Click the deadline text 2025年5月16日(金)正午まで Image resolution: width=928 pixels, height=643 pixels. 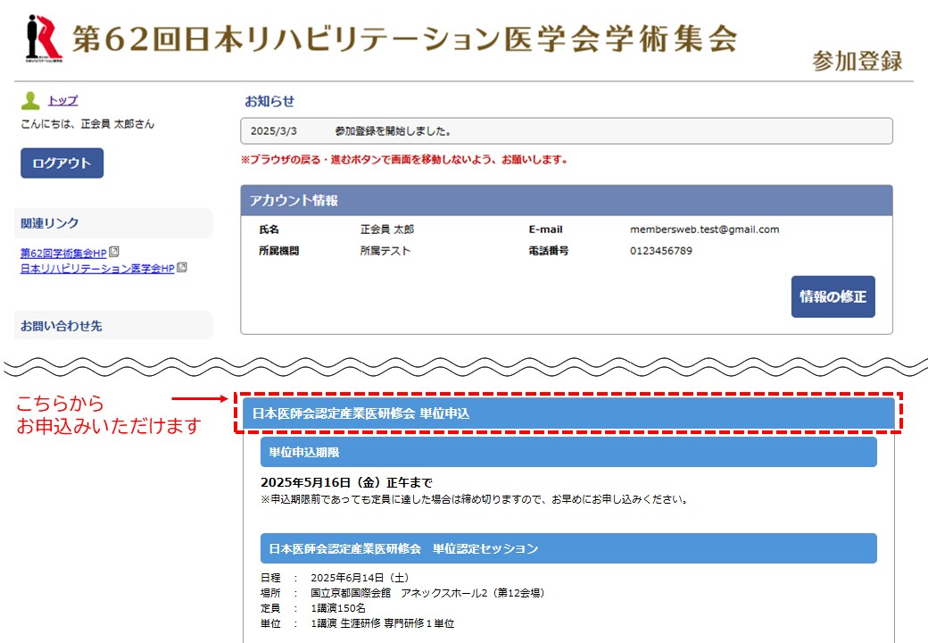[x=347, y=482]
